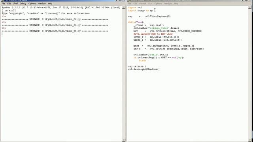
Task: Click the first RESTART video_06.py line
Action: [55, 19]
